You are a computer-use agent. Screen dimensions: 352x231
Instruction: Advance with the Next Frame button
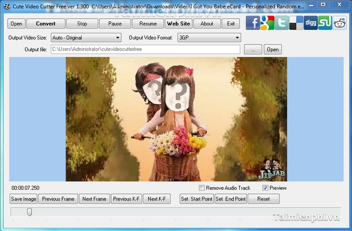tap(94, 199)
